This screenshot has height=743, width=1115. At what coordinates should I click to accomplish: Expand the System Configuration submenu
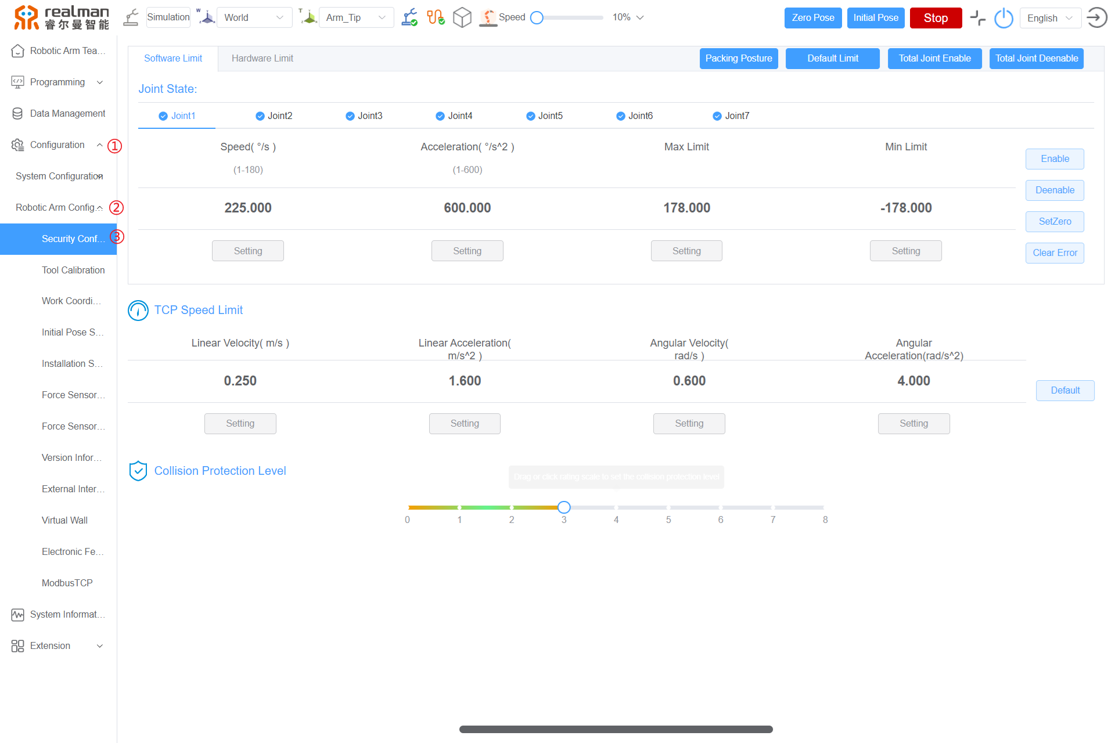pyautogui.click(x=59, y=176)
